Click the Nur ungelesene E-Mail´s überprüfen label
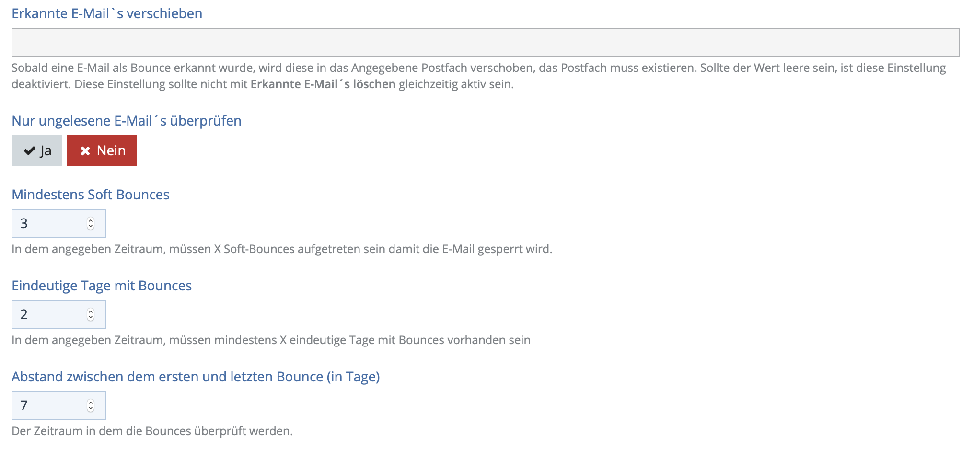 (x=127, y=121)
